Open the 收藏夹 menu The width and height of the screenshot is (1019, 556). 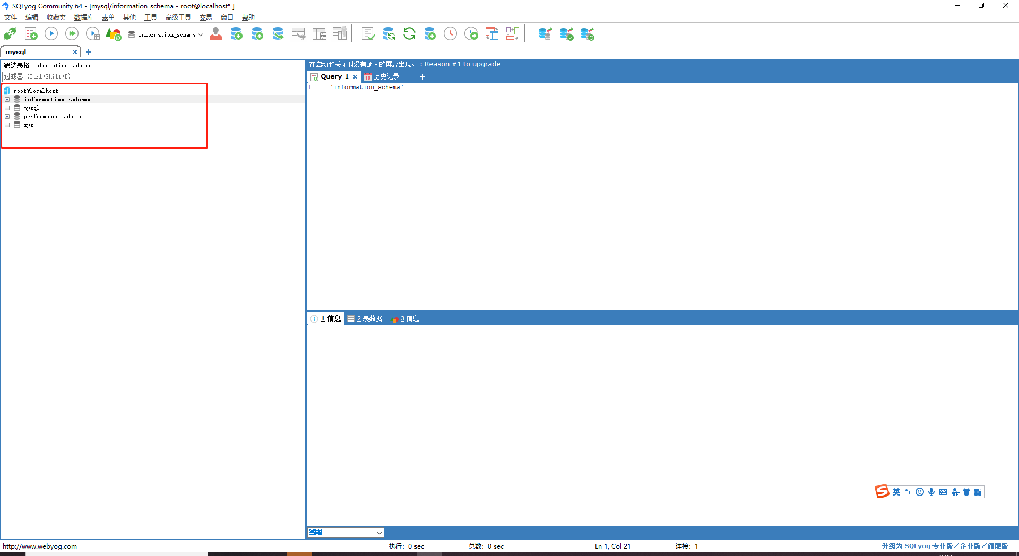point(56,18)
